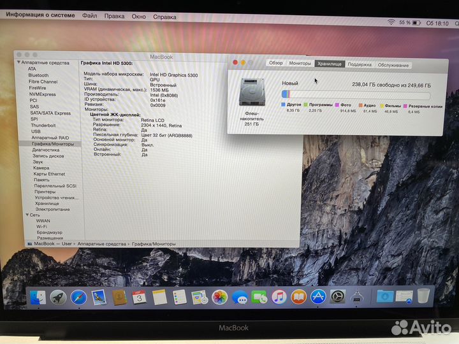Open minimized window thumbnail in dock
This screenshot has height=344, width=459.
[404, 296]
